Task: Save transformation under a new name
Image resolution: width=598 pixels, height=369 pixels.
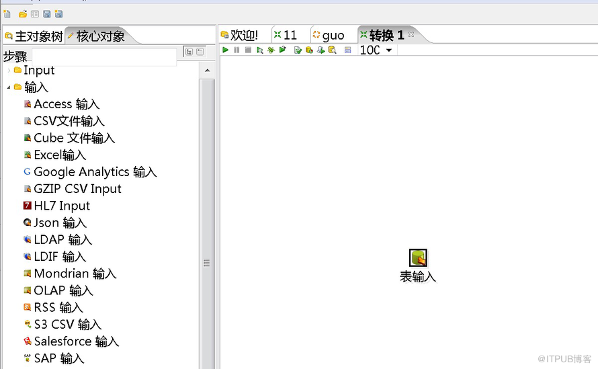Action: 58,14
